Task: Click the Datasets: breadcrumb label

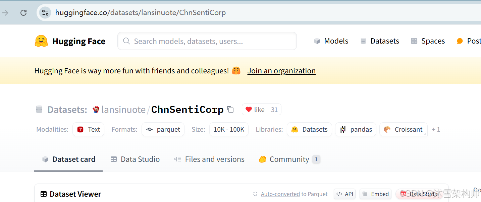Action: tap(67, 110)
